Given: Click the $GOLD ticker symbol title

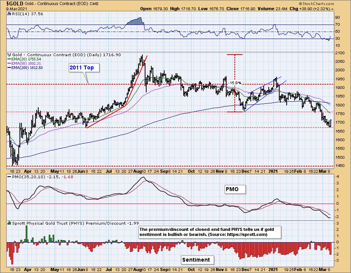Looking at the screenshot, I should 15,4.
